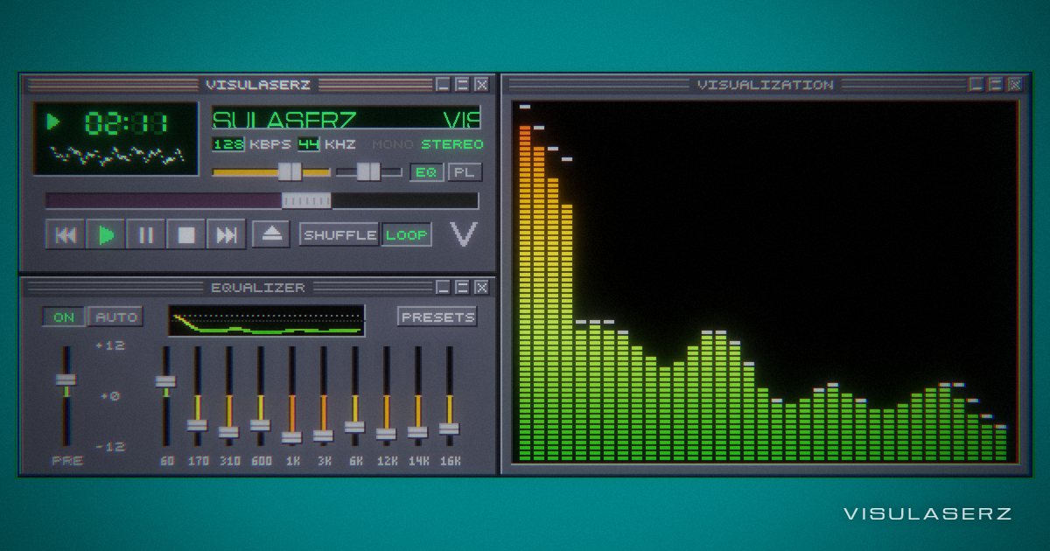The image size is (1050, 551).
Task: Click the 60 Hz band slider
Action: click(165, 381)
